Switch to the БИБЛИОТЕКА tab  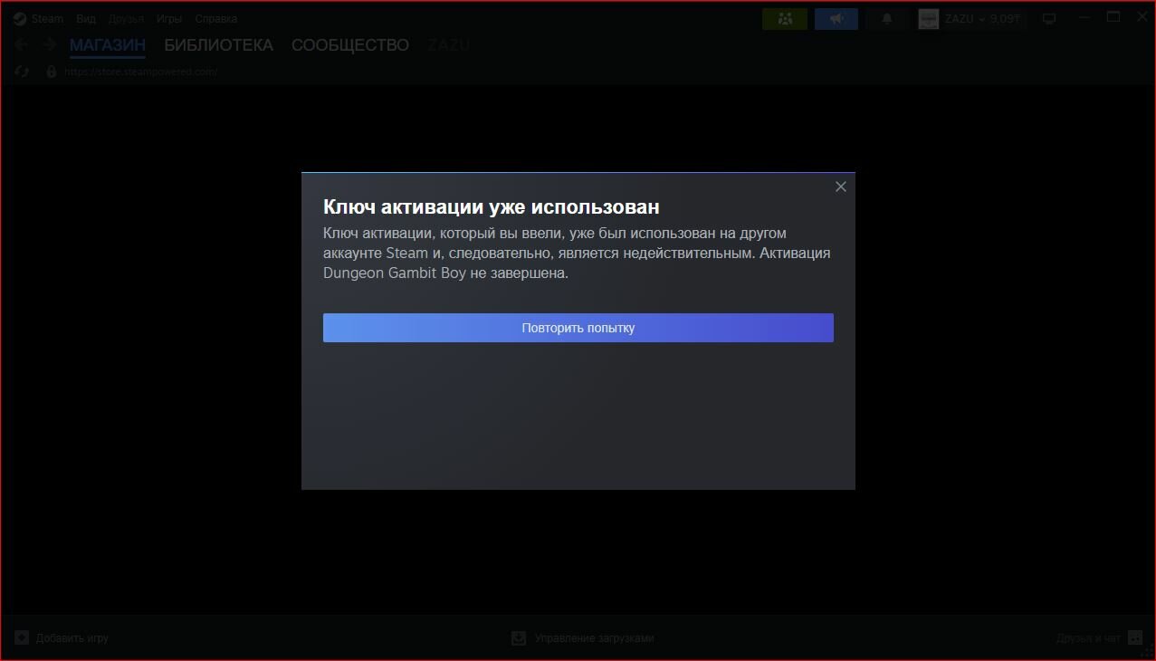pyautogui.click(x=218, y=44)
